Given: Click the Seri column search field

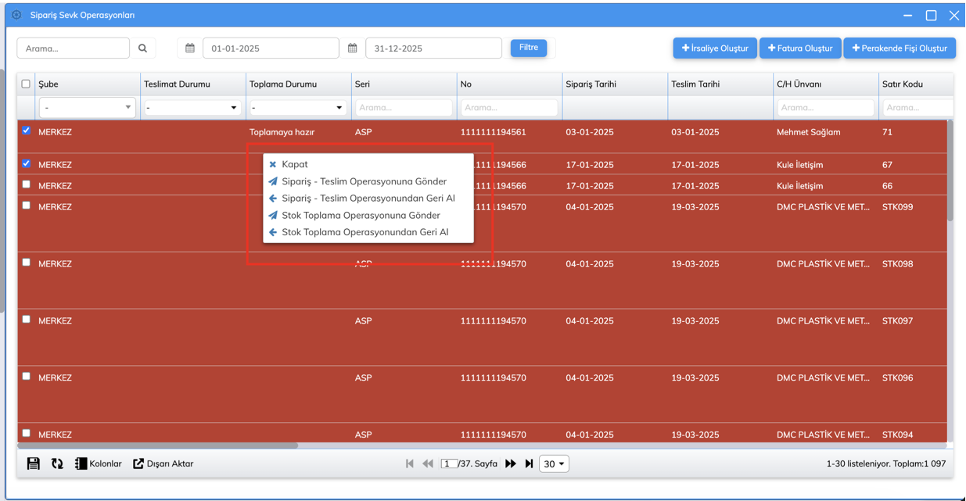Looking at the screenshot, I should click(404, 108).
